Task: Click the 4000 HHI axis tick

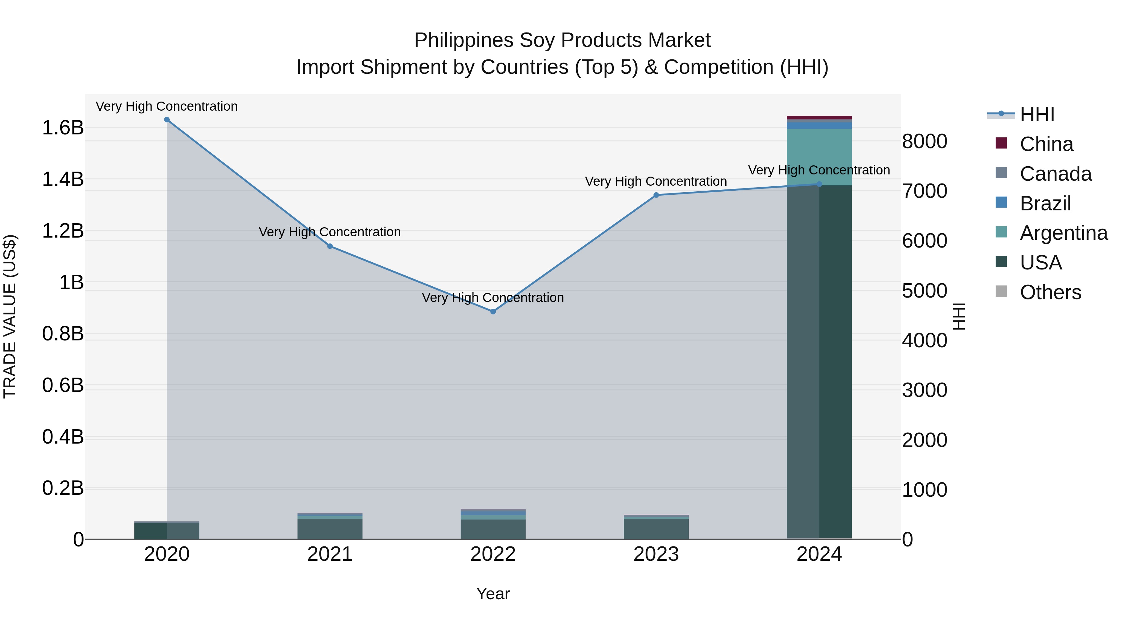Action: click(x=925, y=340)
